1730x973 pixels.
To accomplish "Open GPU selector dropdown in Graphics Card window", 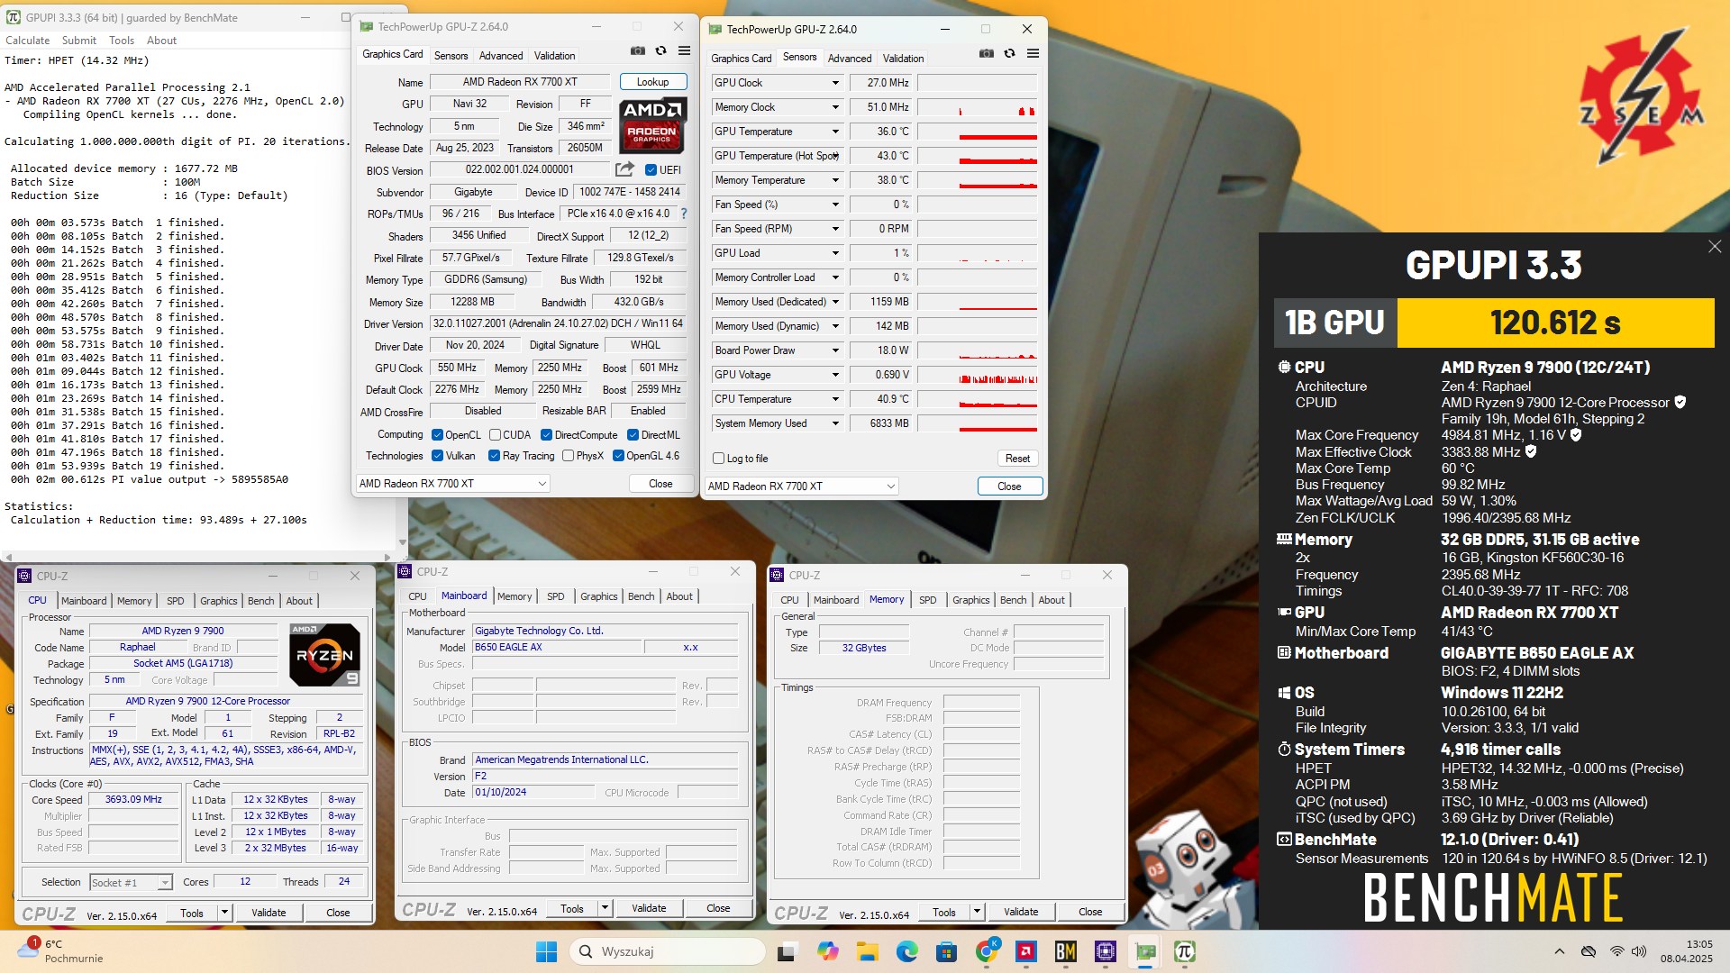I will click(453, 484).
